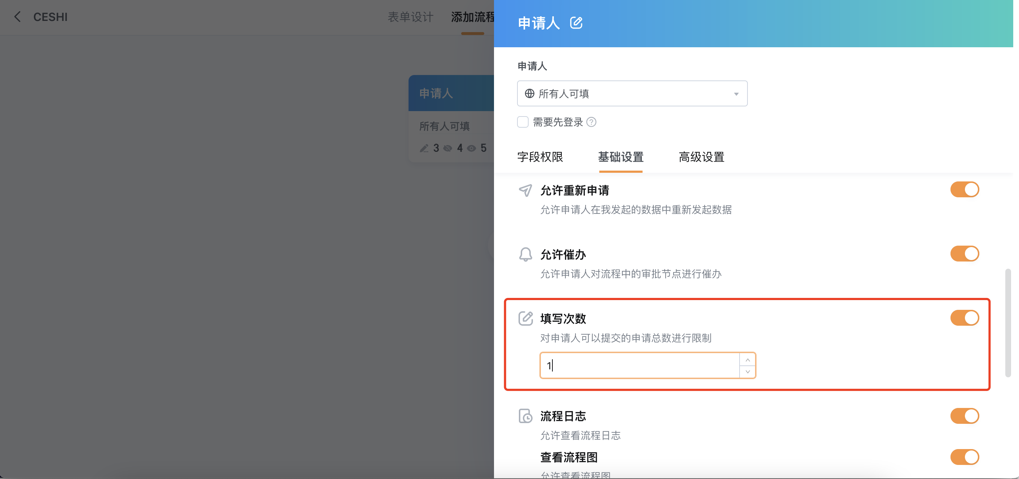Open the 所有人可填 applicant dropdown
Image resolution: width=1019 pixels, height=479 pixels.
click(x=632, y=93)
